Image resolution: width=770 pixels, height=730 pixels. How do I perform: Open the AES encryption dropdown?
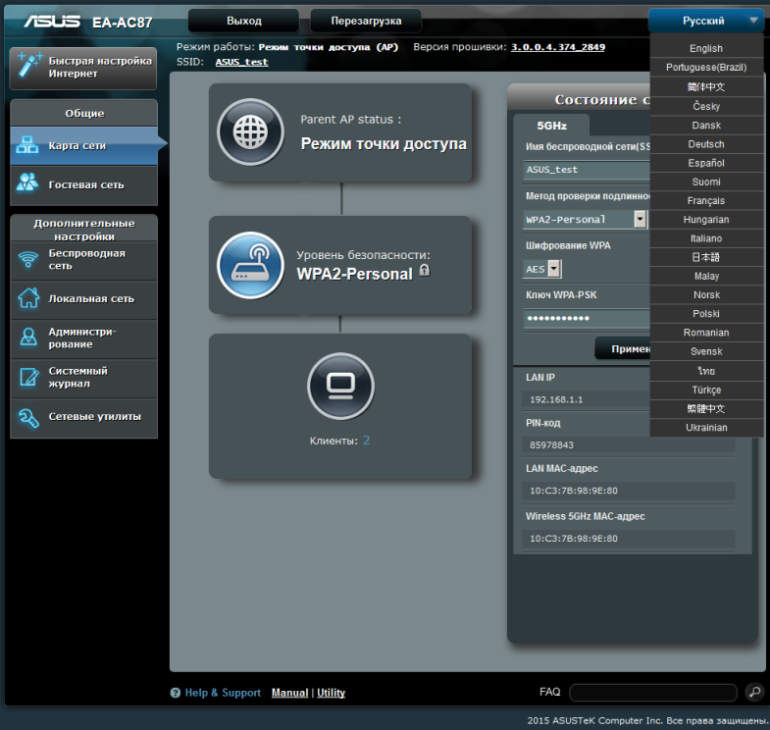point(542,269)
